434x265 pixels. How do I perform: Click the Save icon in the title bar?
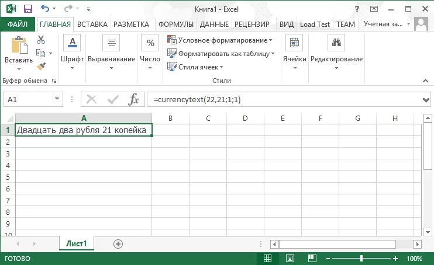coord(27,9)
